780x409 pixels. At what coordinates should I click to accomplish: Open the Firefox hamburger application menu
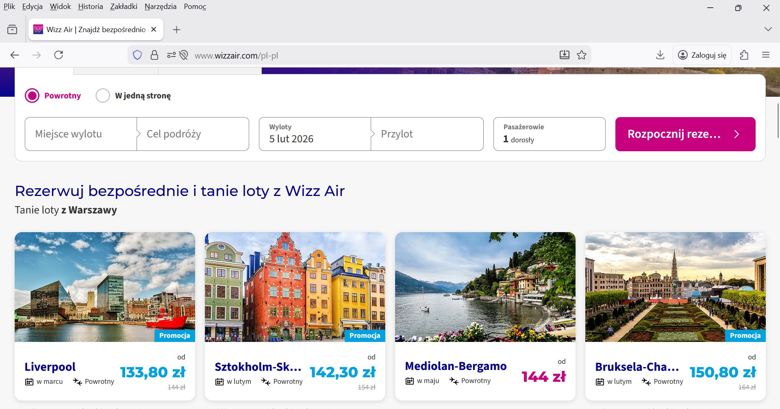tap(766, 55)
